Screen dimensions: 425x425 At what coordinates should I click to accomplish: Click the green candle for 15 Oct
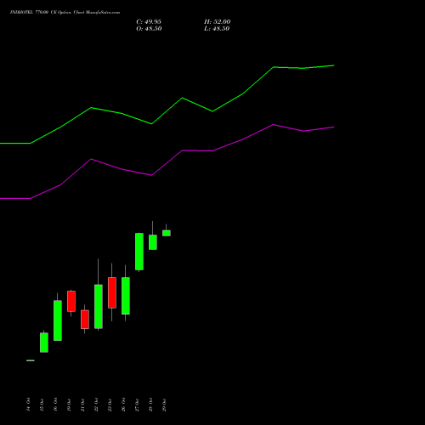(44, 343)
